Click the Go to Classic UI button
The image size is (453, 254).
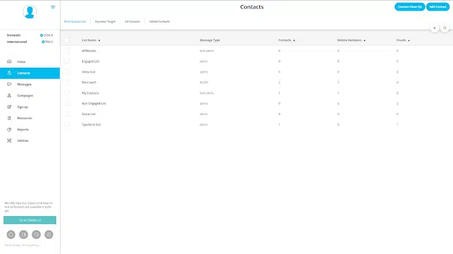(29, 220)
